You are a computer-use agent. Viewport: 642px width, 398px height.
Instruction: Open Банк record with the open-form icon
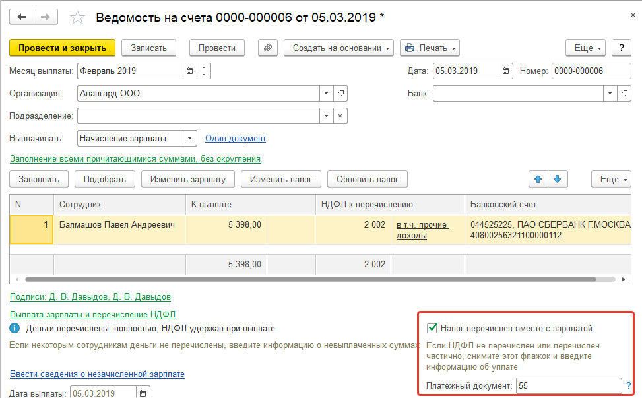click(624, 93)
